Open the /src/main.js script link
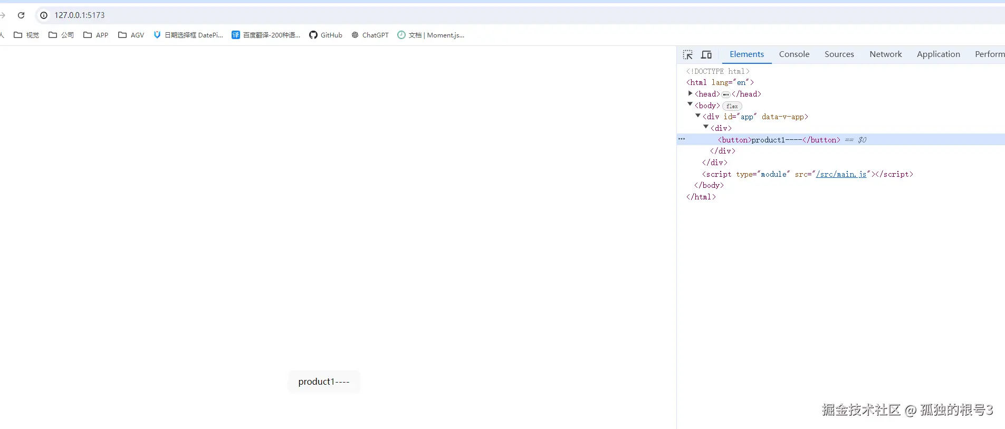 pyautogui.click(x=841, y=174)
